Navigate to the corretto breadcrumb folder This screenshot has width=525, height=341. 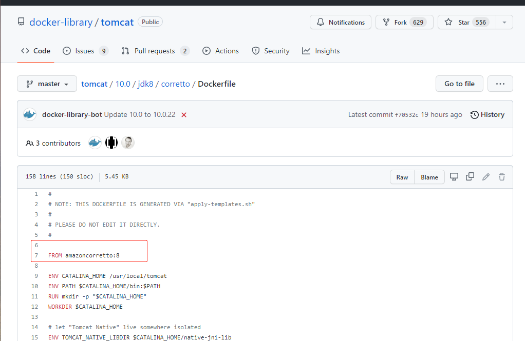[176, 84]
